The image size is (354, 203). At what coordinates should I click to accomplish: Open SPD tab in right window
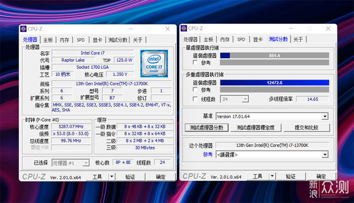(241, 40)
